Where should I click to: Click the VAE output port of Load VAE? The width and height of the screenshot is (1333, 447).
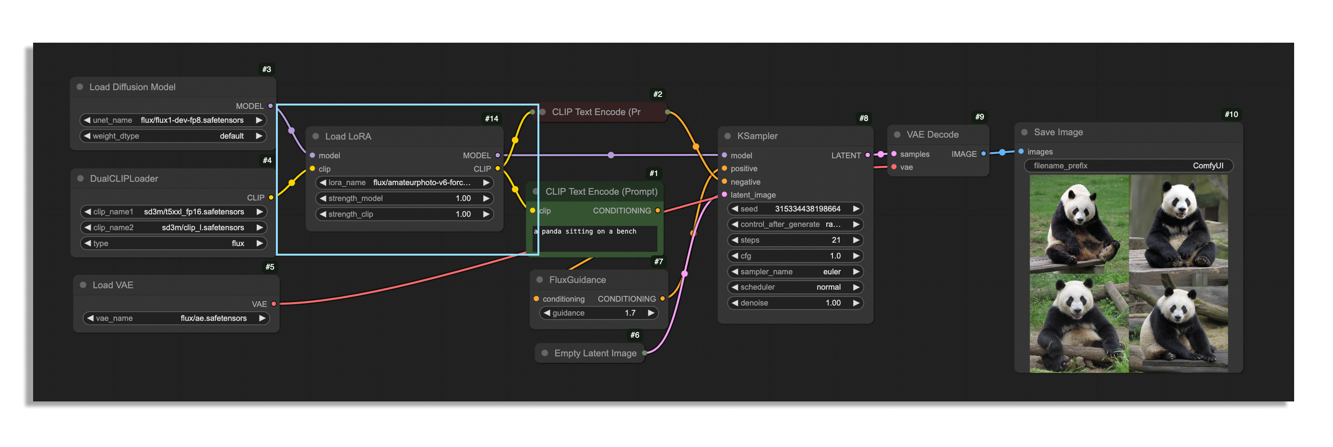point(274,304)
